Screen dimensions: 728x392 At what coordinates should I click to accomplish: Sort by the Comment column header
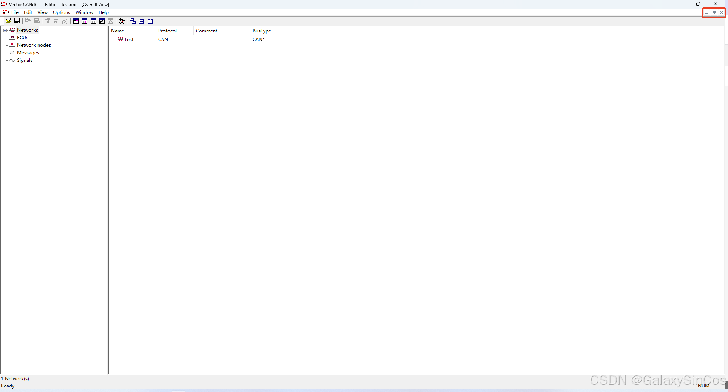coord(222,31)
